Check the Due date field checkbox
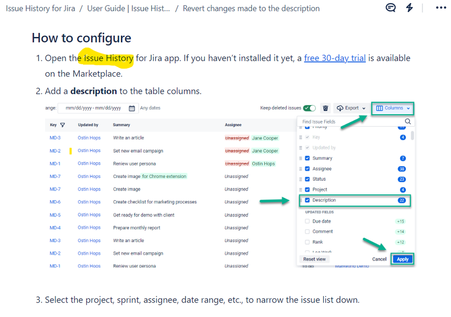Screen dimensions: 451x317 click(307, 221)
